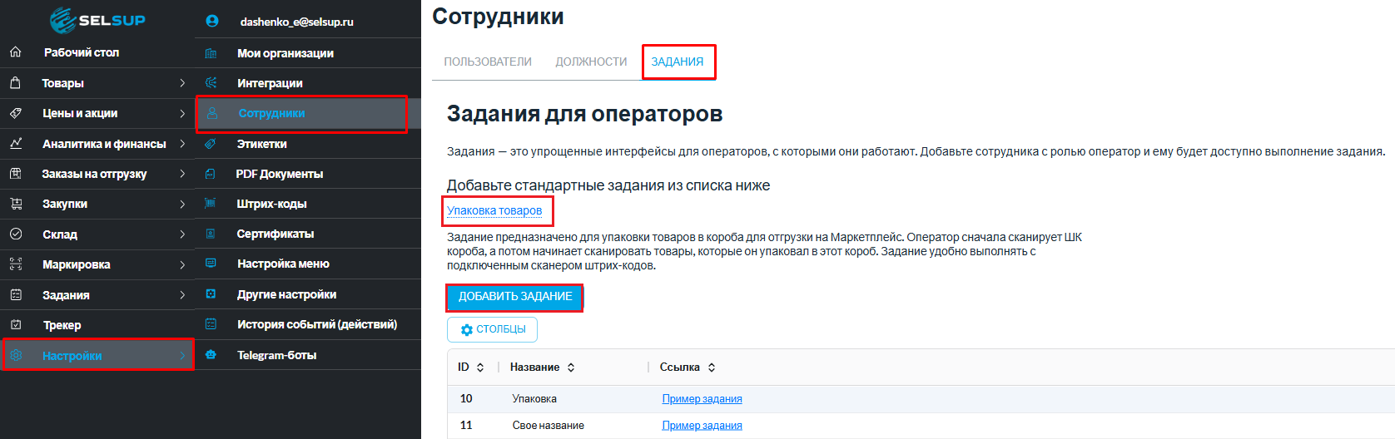Click the building icon beside Мои организации
Image resolution: width=1395 pixels, height=439 pixels.
click(x=211, y=53)
